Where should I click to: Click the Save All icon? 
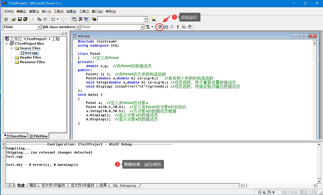pyautogui.click(x=25, y=19)
